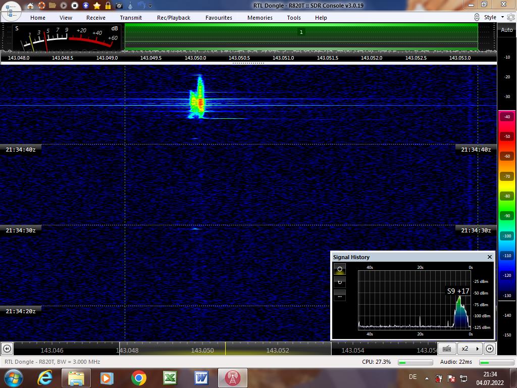Click the yellow center marker in navigator
Viewport: 517px width, 388px height.
[x=226, y=349]
